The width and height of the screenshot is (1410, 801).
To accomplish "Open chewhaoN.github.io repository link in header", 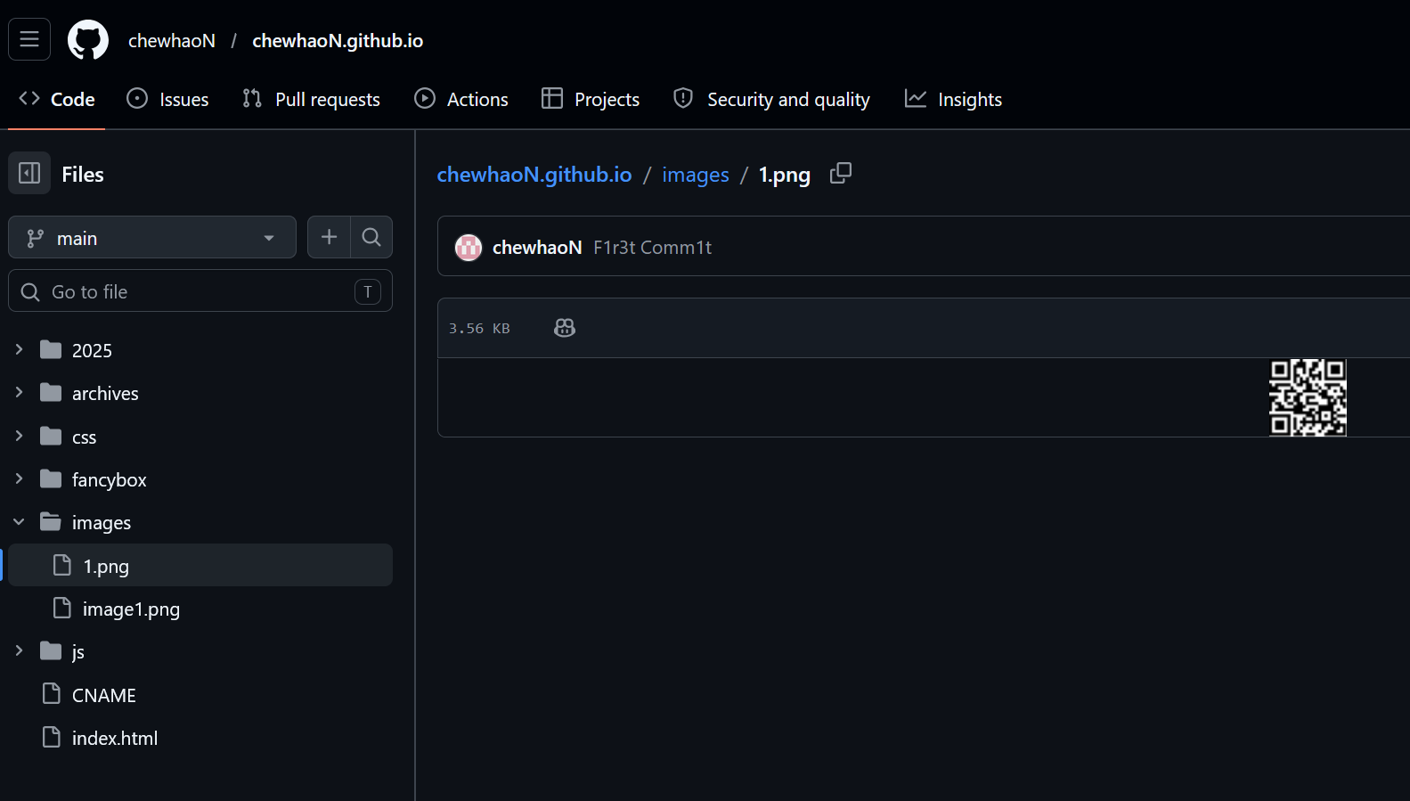I will [338, 40].
